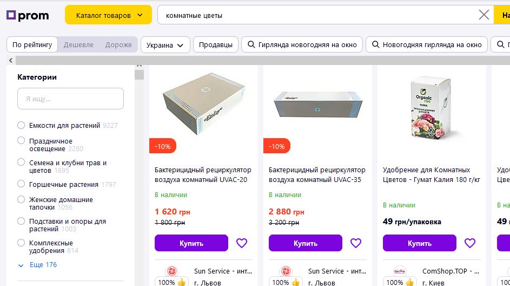
Task: Sort by Дороже tab
Action: click(118, 45)
